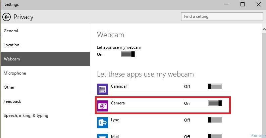Toggle off Let apps use my webcam
Viewport: 266px width, 138px height.
[x=128, y=54]
